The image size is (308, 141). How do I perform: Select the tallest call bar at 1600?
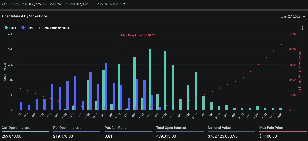150,80
